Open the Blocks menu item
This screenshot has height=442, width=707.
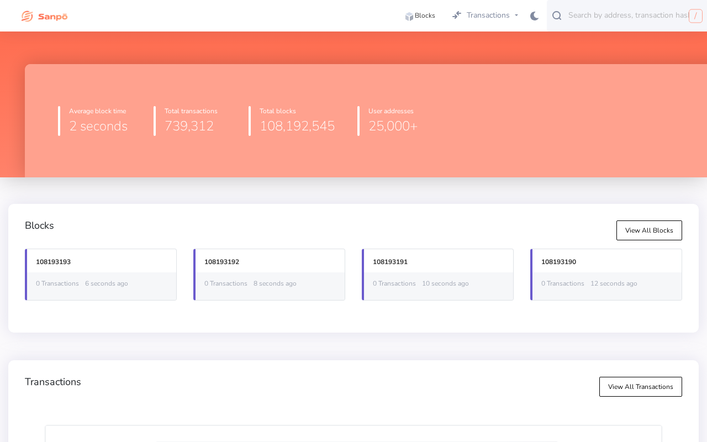pyautogui.click(x=420, y=15)
